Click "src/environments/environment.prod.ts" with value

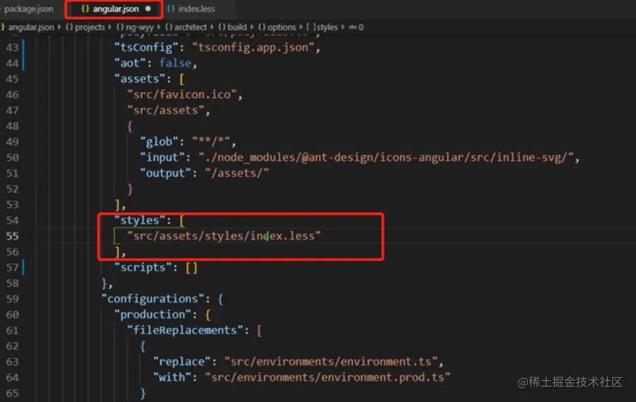coord(327,377)
